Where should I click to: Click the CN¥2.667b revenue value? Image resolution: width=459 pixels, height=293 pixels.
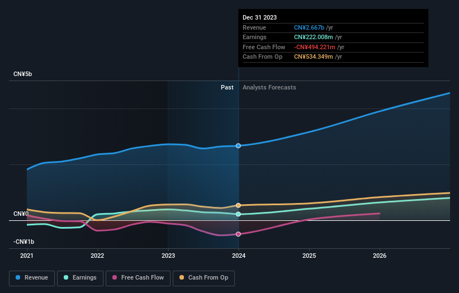coord(309,27)
